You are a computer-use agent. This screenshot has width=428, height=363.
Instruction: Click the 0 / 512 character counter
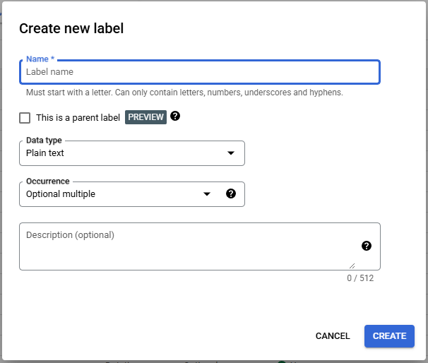(360, 278)
